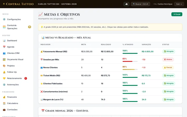
Task: Click the Margem de Lucro progress bar
Action: click(130, 101)
